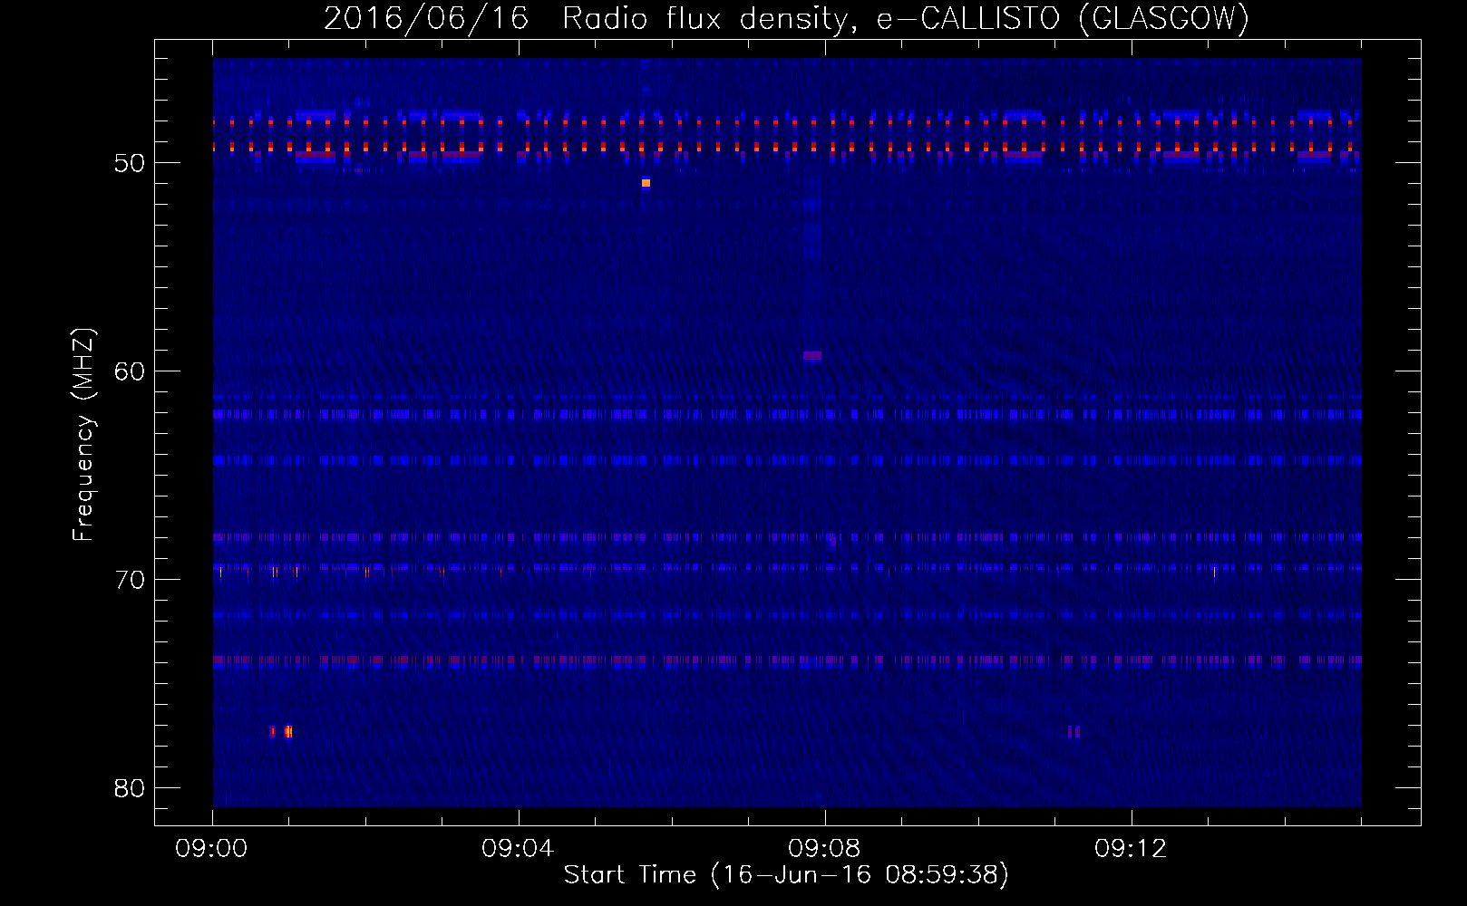This screenshot has width=1467, height=906.
Task: Click the bright orange spot near 77 MHz
Action: pos(287,731)
